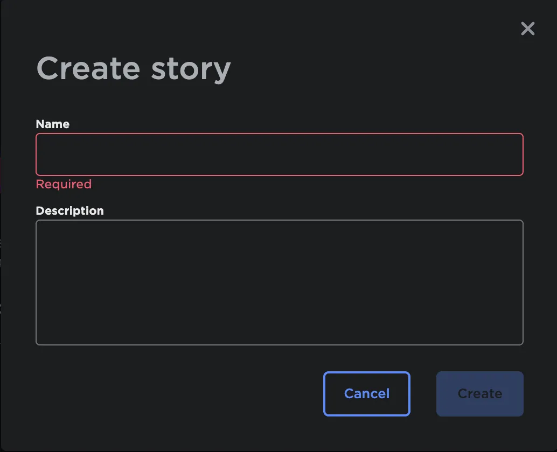Screen dimensions: 557x452
Task: Click the validation text under Name field
Action: coord(64,185)
